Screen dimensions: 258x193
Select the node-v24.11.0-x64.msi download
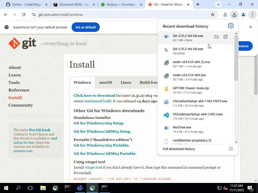[x=196, y=77]
